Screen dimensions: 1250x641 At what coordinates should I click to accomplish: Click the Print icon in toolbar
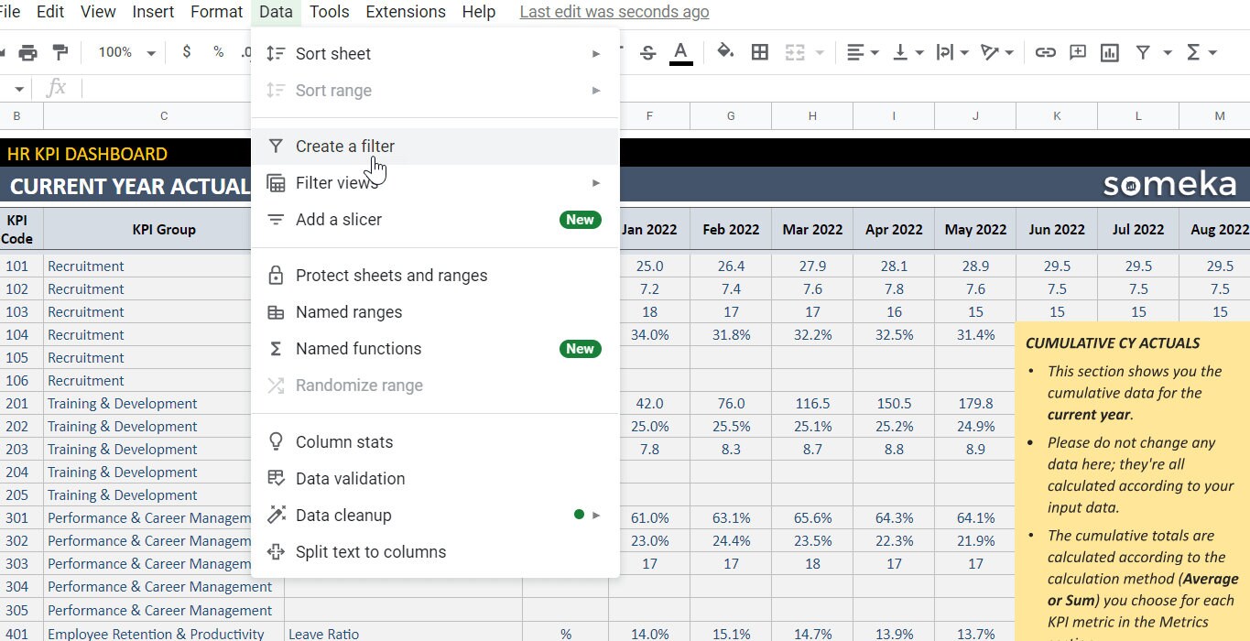click(28, 52)
